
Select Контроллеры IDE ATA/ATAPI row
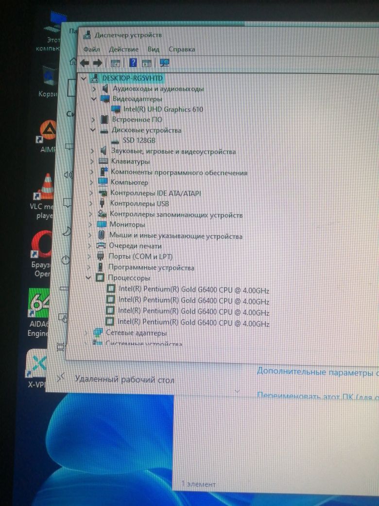pyautogui.click(x=155, y=193)
